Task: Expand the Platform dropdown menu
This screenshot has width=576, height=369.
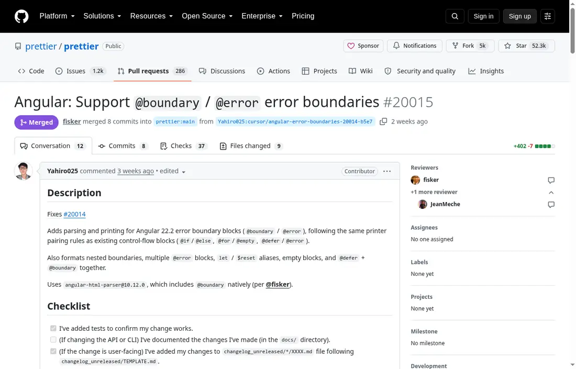Action: click(57, 16)
